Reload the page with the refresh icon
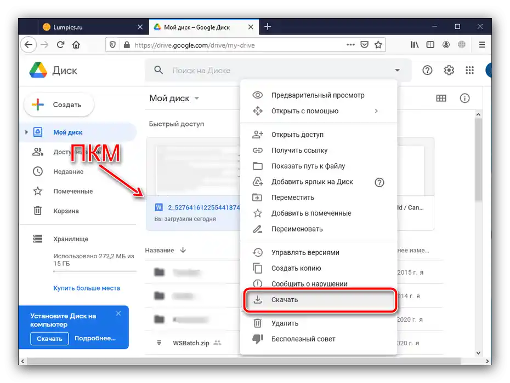Screen dimensions: 510x383 click(60, 45)
